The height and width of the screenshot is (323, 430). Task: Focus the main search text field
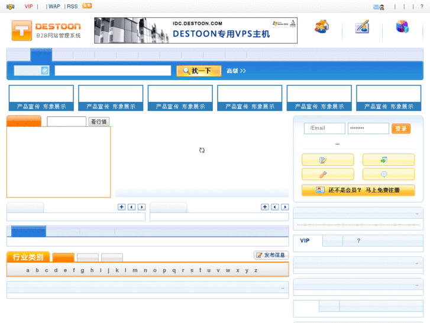click(x=113, y=71)
